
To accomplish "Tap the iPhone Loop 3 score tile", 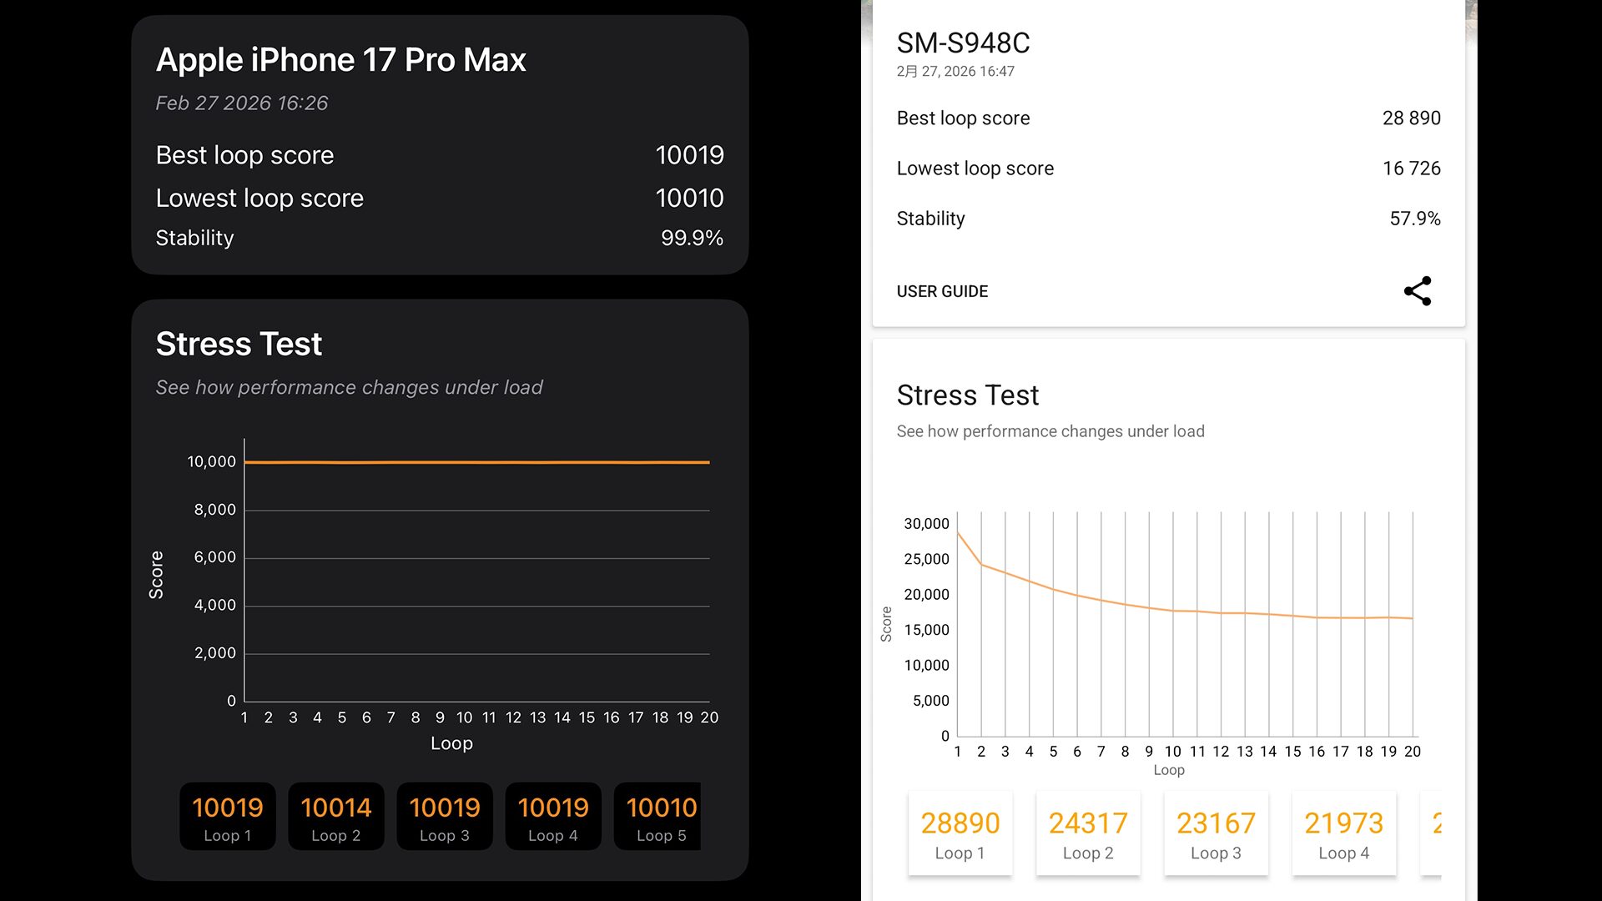I will click(x=444, y=817).
